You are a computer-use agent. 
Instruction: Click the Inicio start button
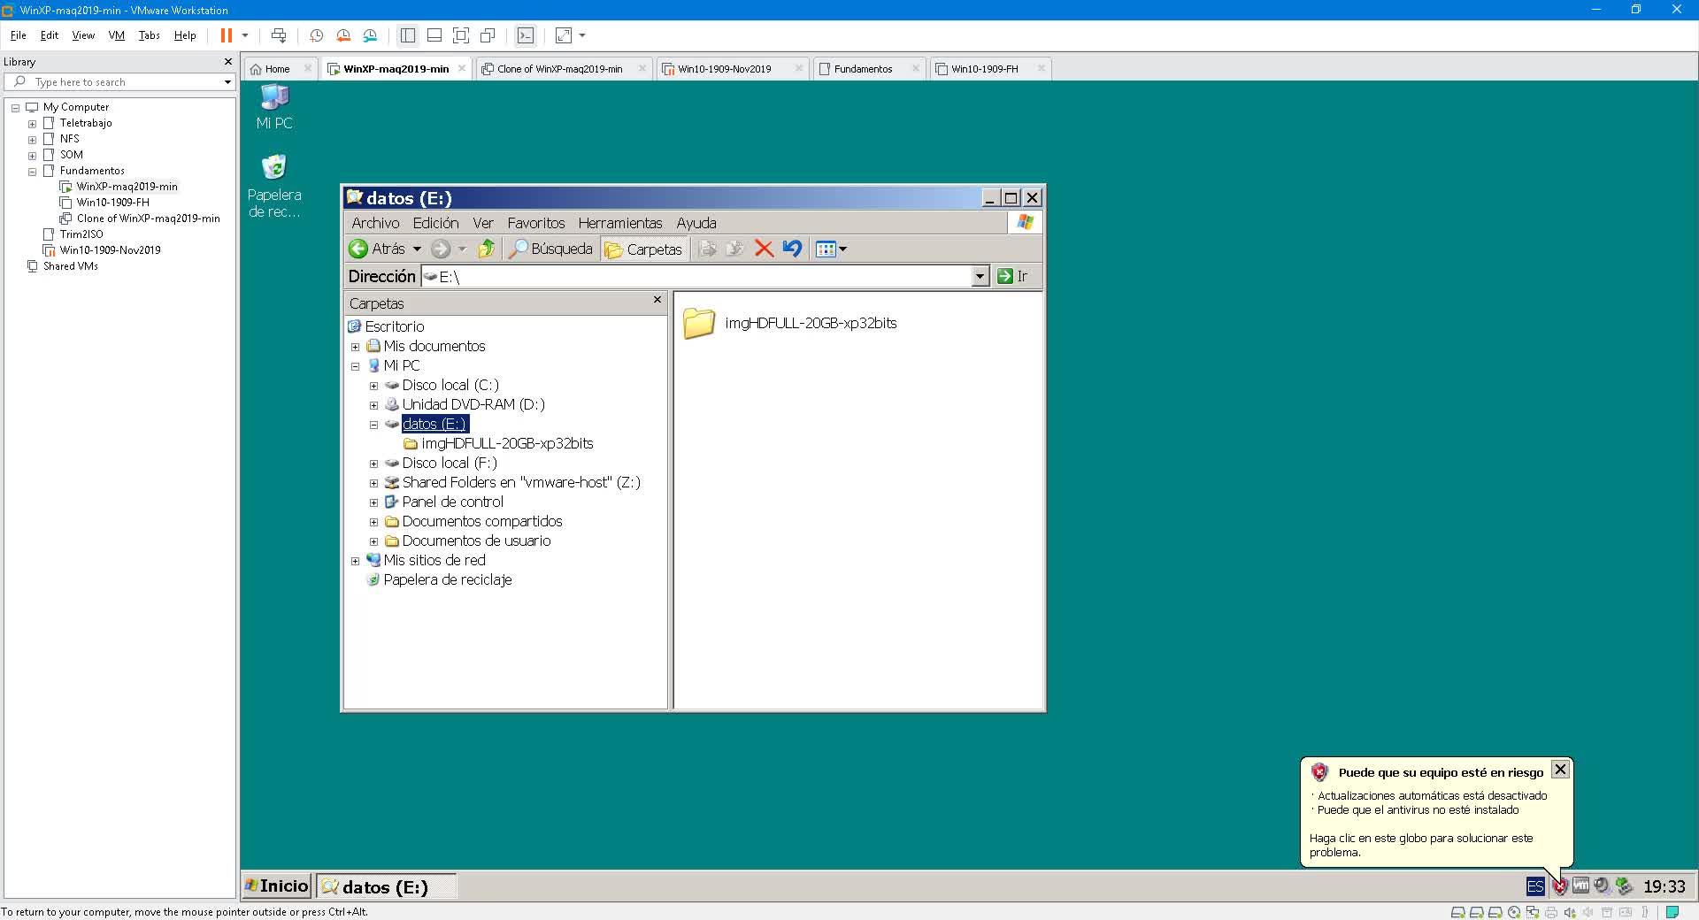pyautogui.click(x=277, y=885)
